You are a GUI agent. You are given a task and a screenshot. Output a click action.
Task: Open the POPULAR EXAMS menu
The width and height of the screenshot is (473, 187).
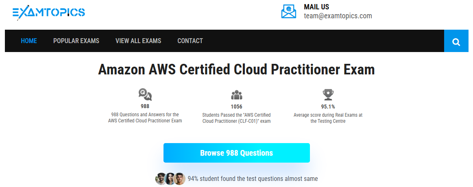click(x=76, y=41)
